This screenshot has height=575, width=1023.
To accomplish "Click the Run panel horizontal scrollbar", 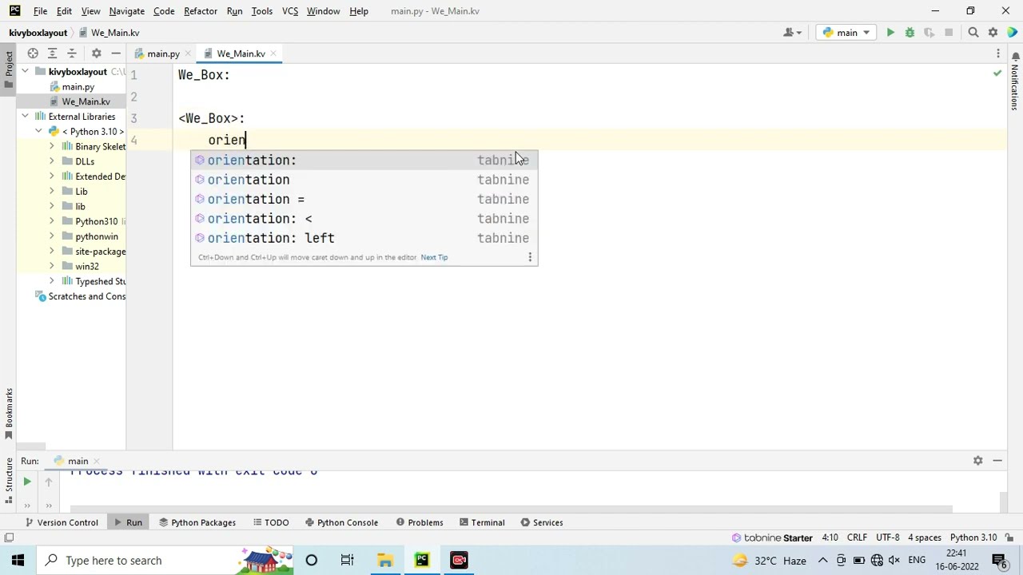I will point(511,509).
